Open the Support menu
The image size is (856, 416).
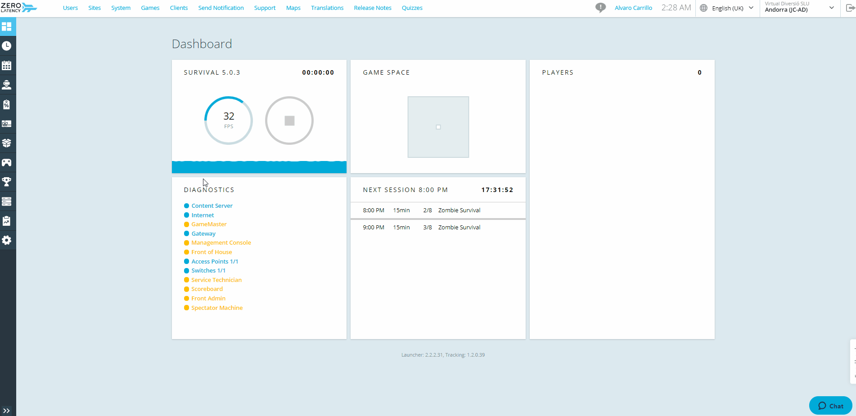click(x=265, y=8)
